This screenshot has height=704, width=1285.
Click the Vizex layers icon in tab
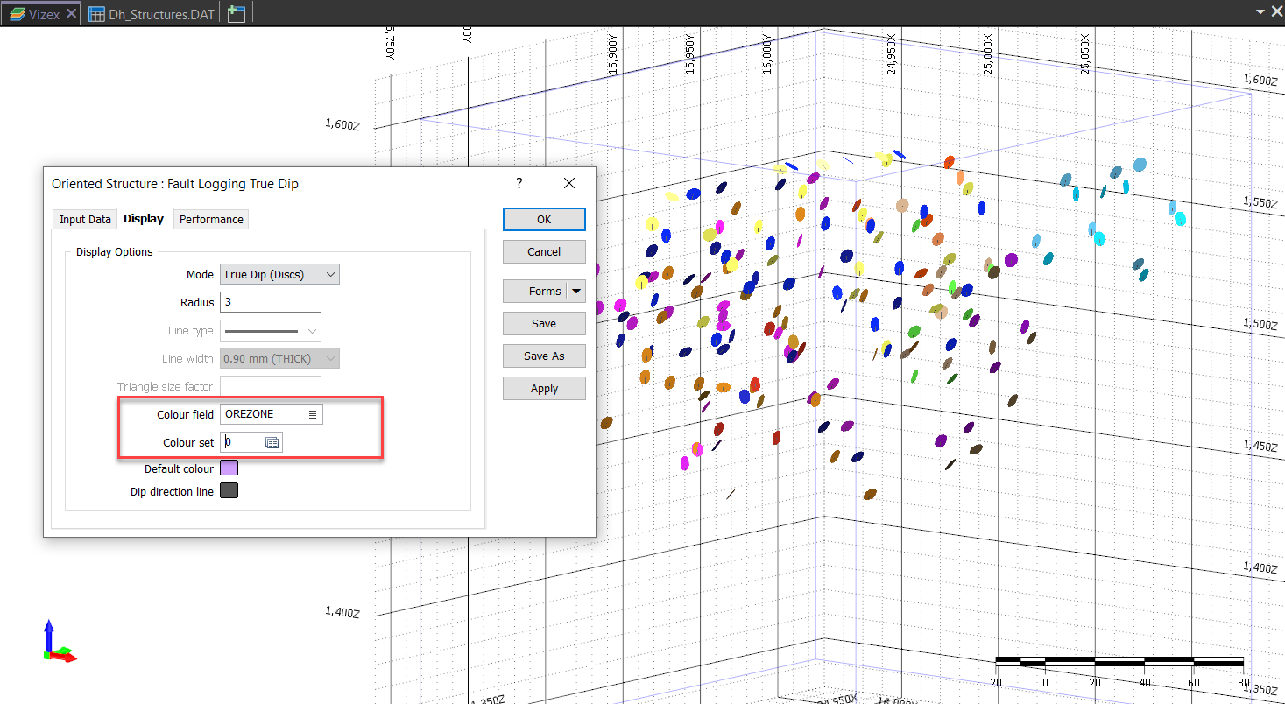pyautogui.click(x=17, y=14)
